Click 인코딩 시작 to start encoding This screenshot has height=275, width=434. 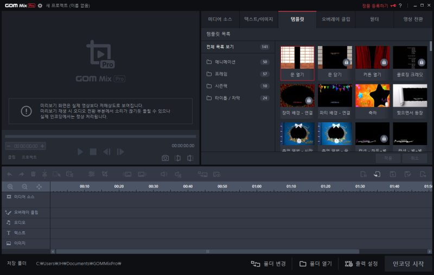click(x=409, y=264)
